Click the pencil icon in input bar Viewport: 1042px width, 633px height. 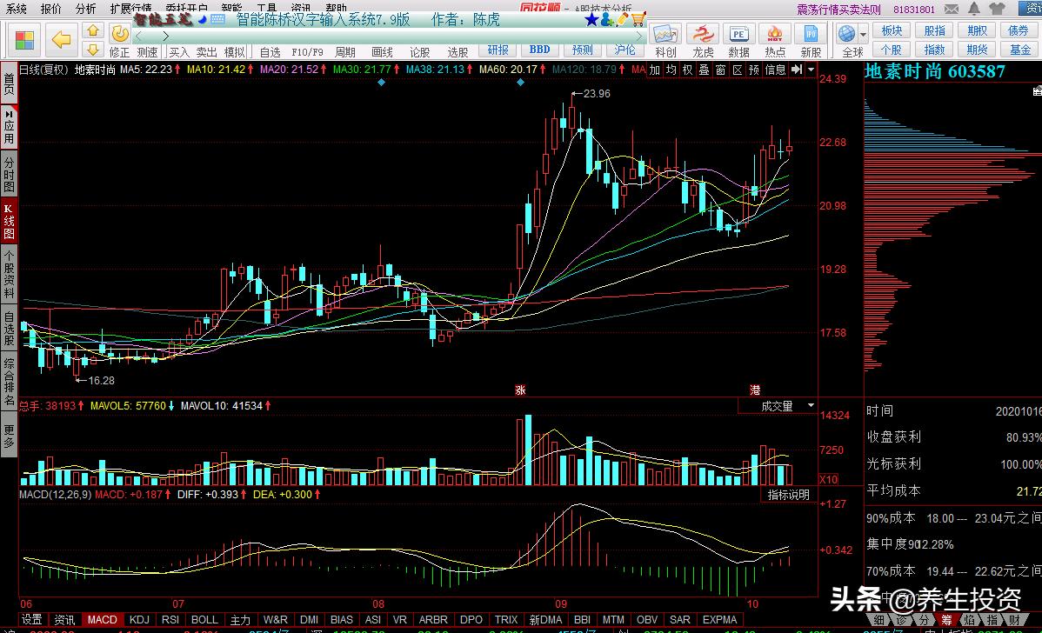(623, 20)
